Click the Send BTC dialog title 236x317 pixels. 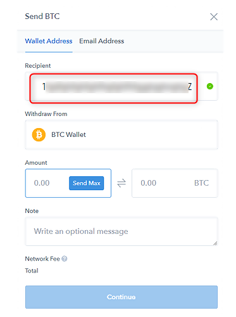[42, 16]
